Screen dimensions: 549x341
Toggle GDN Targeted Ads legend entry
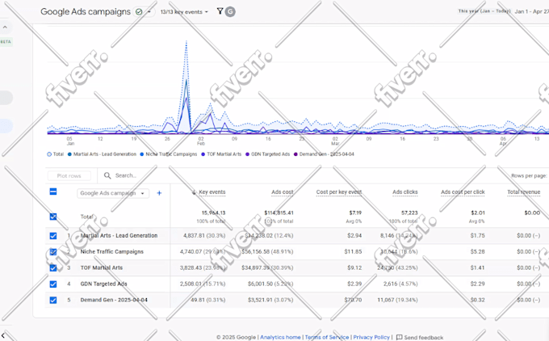tap(267, 154)
